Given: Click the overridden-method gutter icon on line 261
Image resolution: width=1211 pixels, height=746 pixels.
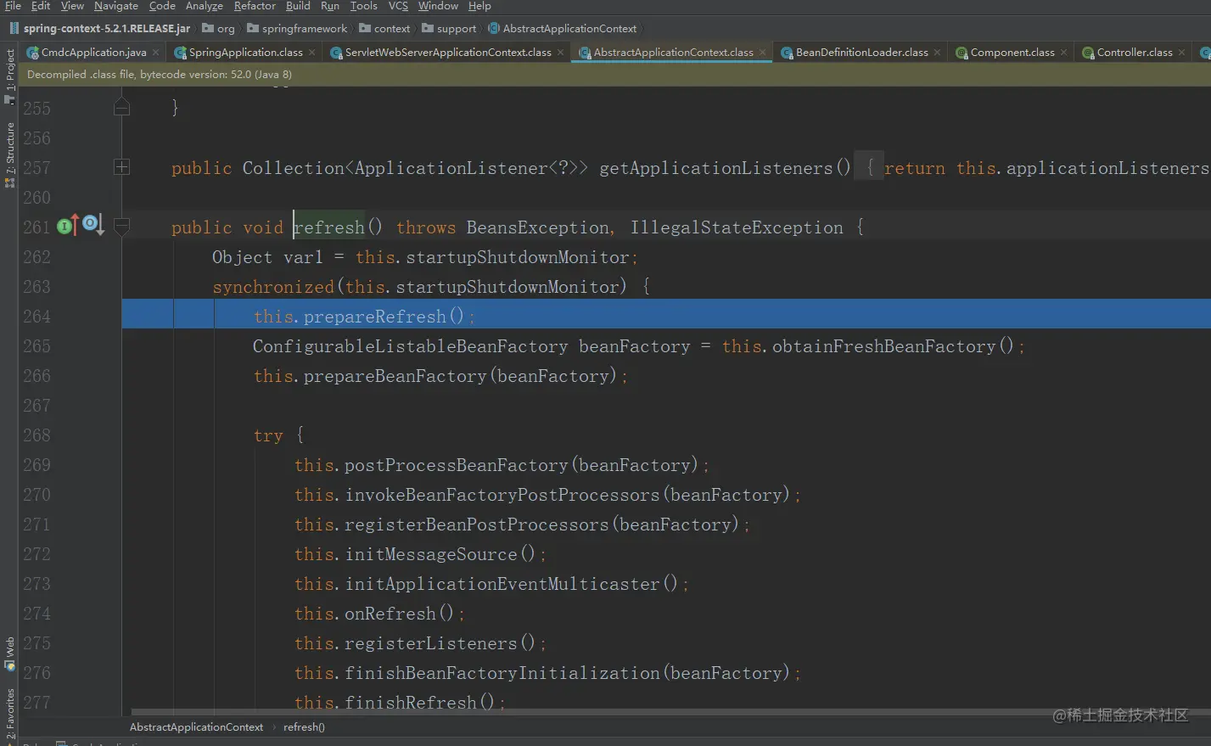Looking at the screenshot, I should [x=93, y=225].
